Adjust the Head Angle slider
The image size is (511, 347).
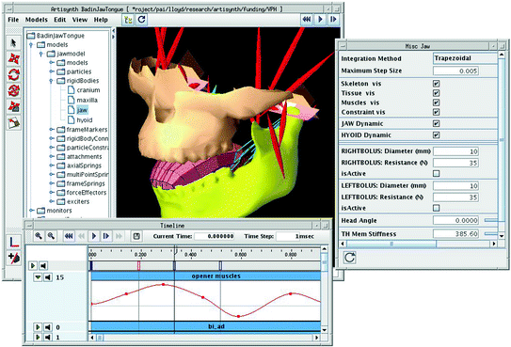(491, 220)
